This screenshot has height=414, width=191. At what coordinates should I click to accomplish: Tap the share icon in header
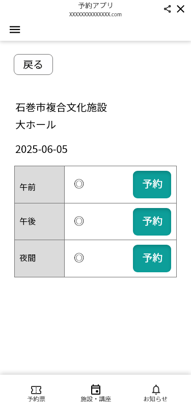167,9
